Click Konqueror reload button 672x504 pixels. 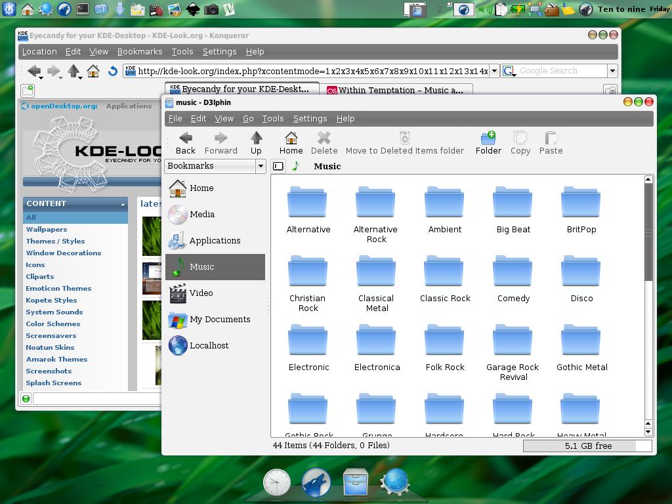113,71
